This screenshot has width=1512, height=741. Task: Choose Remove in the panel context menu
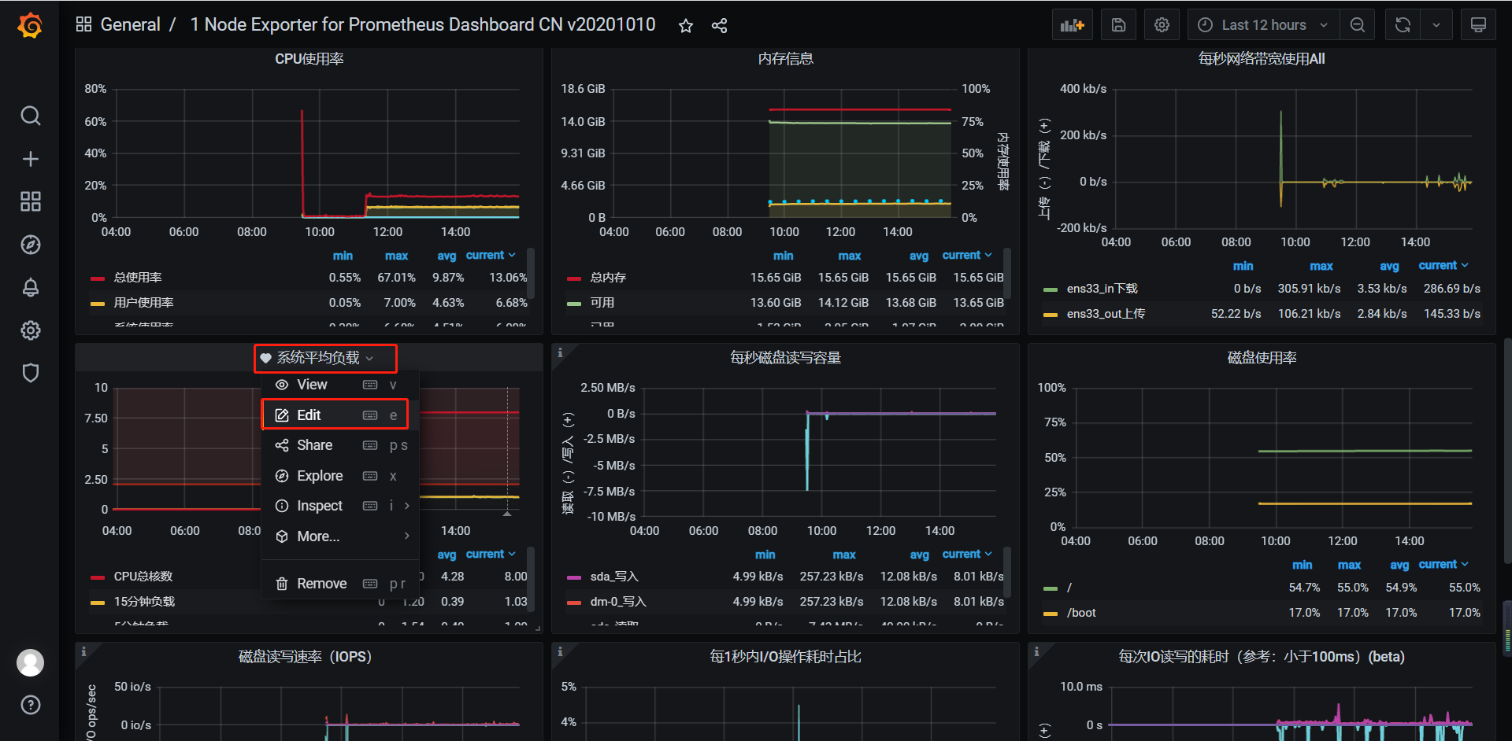(321, 584)
